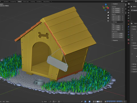Click the blue Z axis on the gizmo

pyautogui.click(x=106, y=4)
